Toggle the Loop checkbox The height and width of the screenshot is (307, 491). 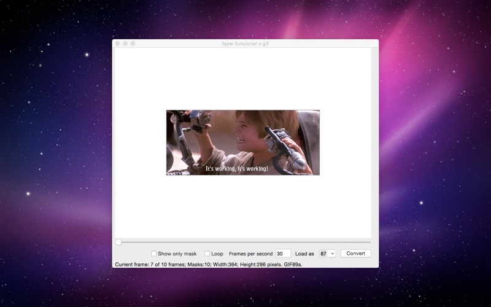tap(207, 254)
